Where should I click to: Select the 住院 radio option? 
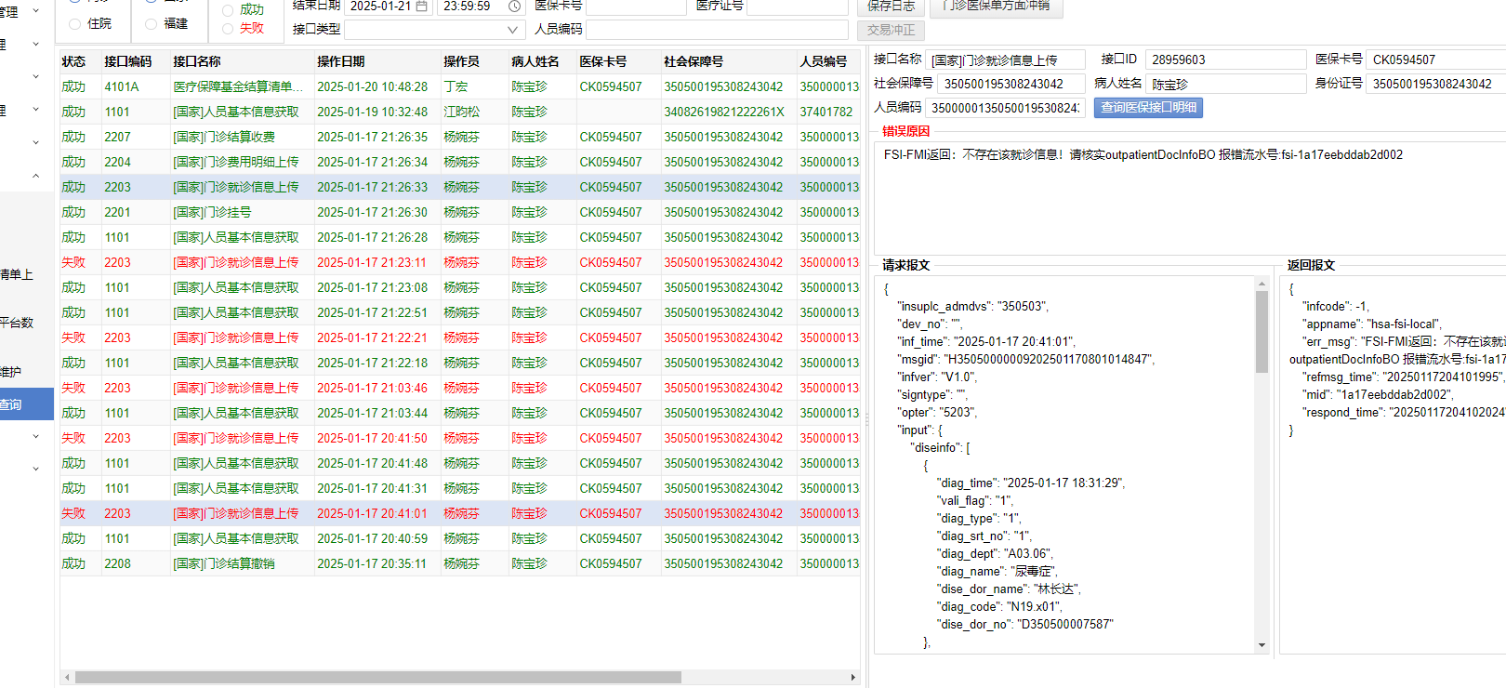click(74, 24)
